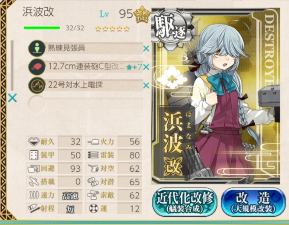Click the Type 22 surface radar icon
Screen dimensions: 289x225
(37, 85)
